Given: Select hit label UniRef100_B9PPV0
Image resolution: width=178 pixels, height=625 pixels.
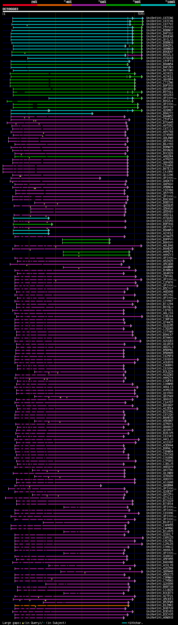Looking at the screenshot, I should coord(160,240).
